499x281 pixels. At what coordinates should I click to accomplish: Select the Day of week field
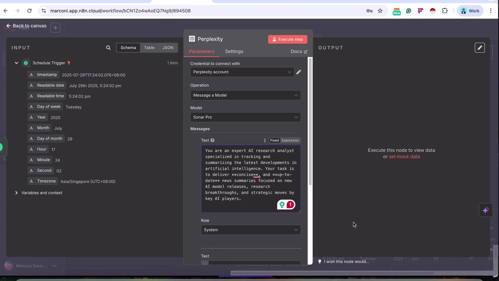45,107
